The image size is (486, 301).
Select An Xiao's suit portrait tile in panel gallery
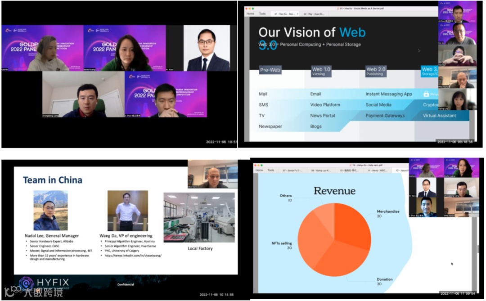point(207,48)
